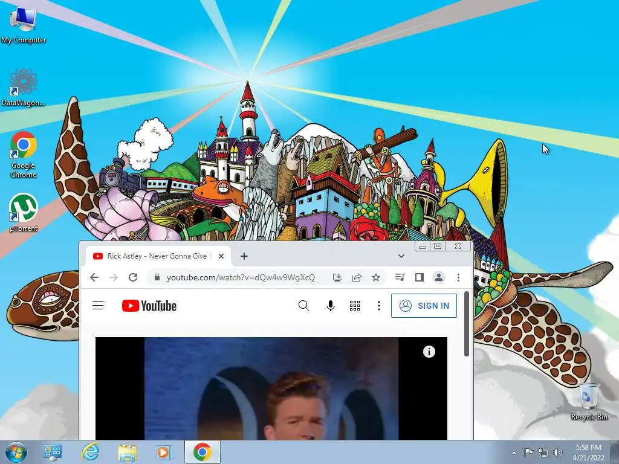619x464 pixels.
Task: Show hidden system tray icons
Action: 514,453
